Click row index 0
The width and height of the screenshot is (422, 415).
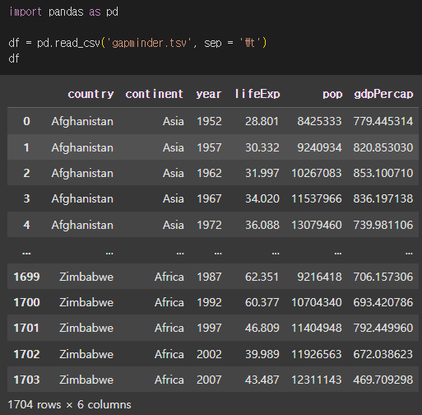26,121
